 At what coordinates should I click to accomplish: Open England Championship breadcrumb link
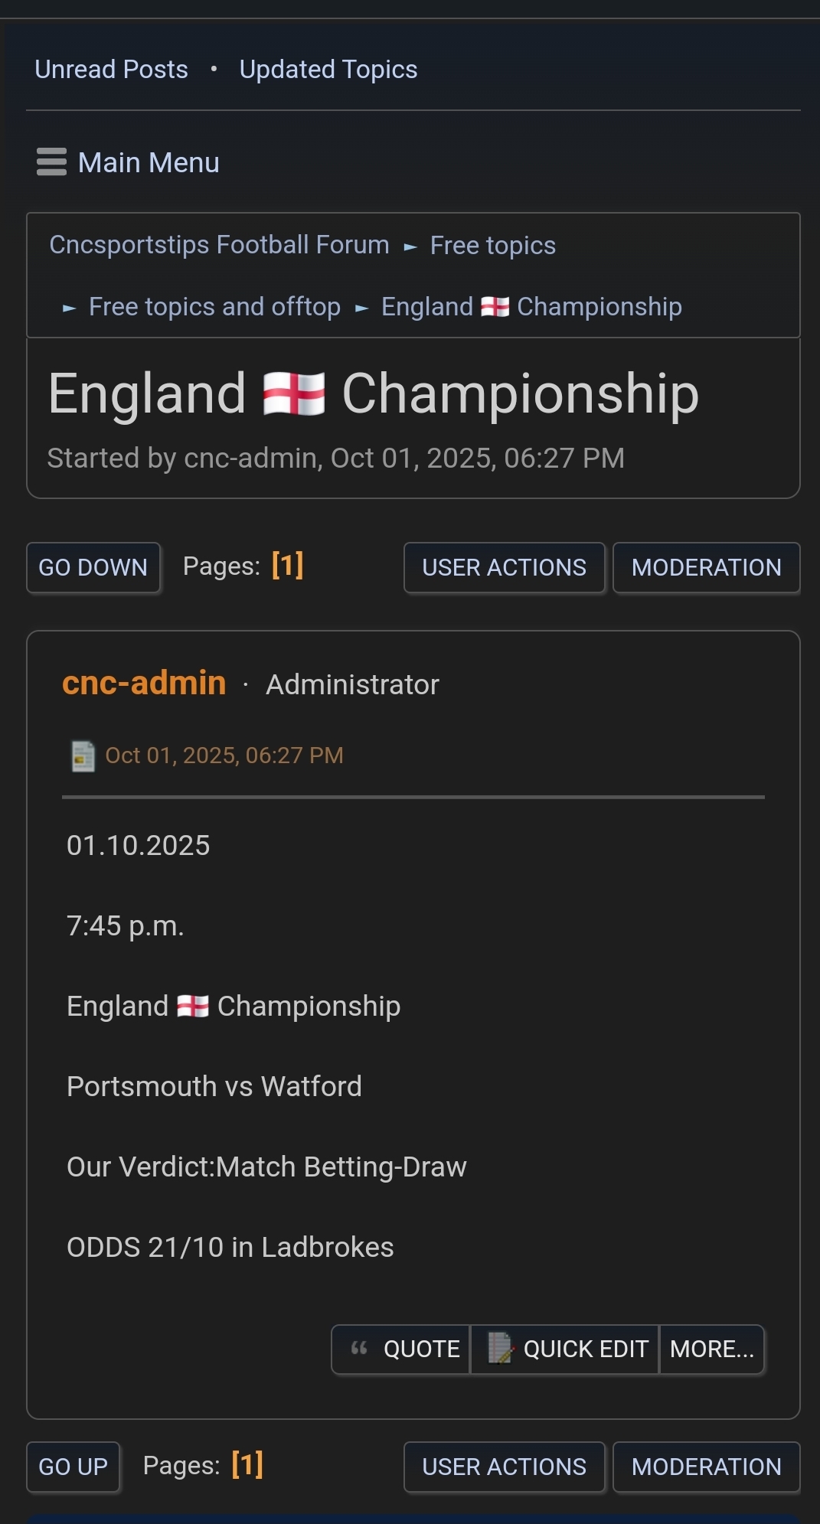531,307
